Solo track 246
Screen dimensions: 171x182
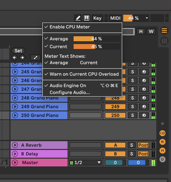click(x=133, y=81)
